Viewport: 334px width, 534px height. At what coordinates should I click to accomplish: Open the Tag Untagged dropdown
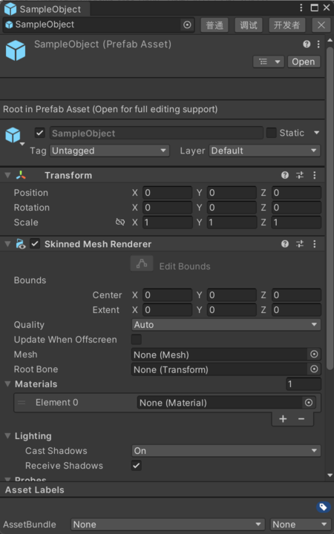(x=109, y=151)
